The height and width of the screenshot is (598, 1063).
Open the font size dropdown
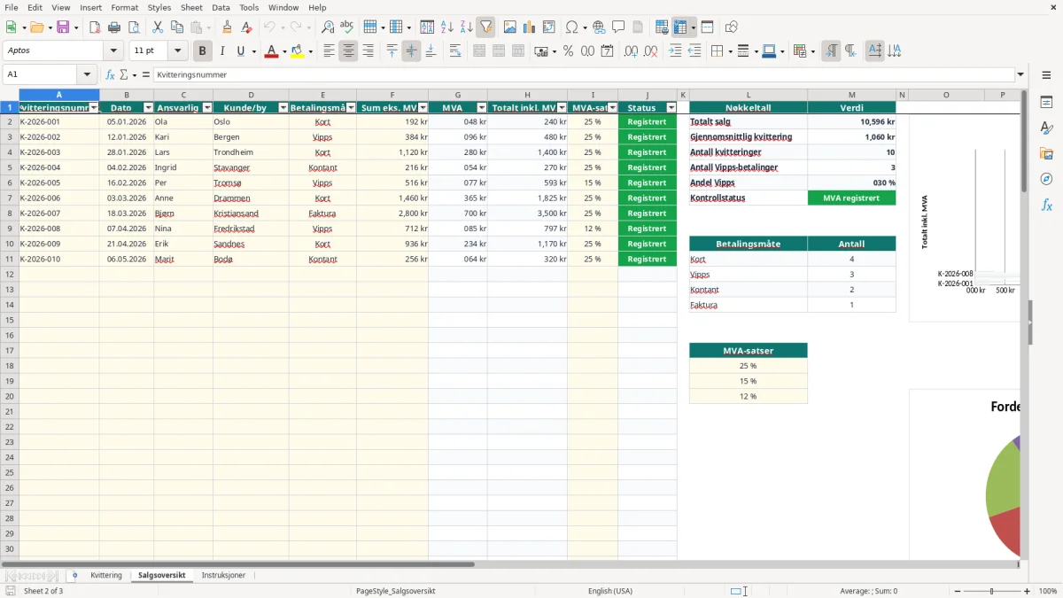point(177,51)
